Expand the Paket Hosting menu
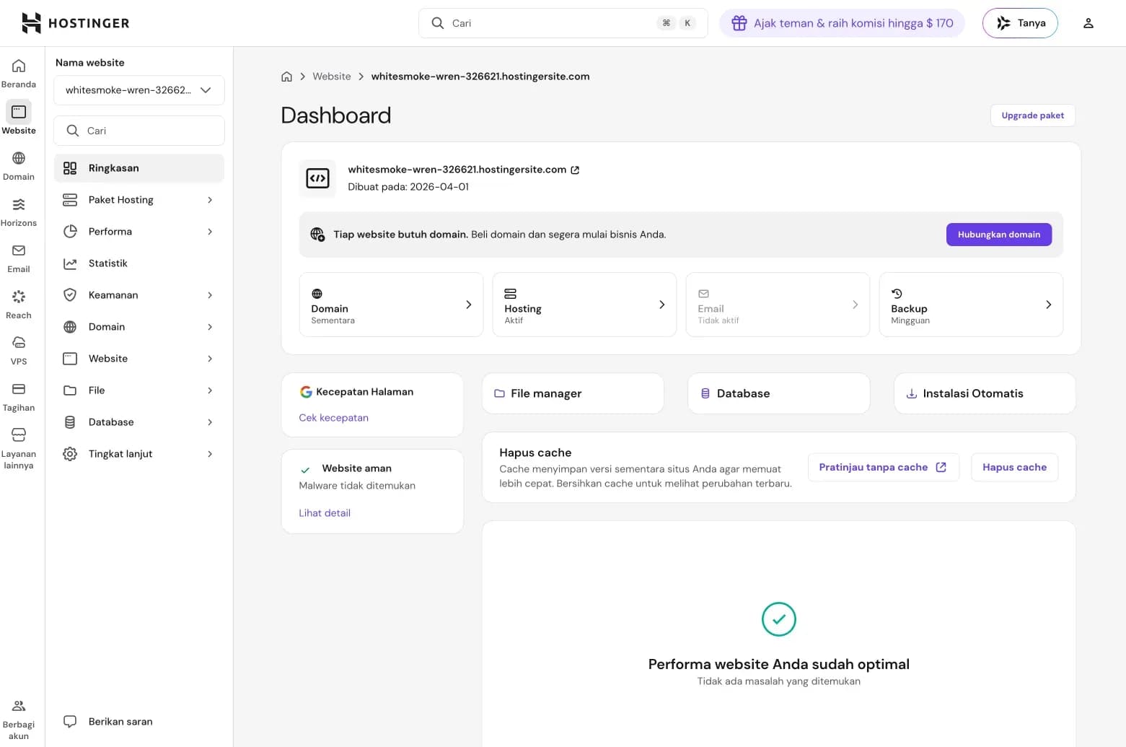1126x747 pixels. [x=138, y=200]
